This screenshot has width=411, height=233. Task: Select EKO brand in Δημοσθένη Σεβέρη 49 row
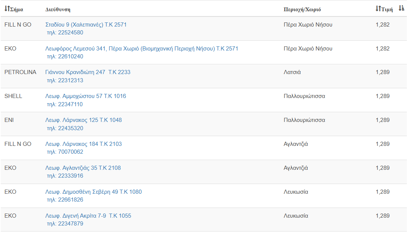tap(10, 191)
